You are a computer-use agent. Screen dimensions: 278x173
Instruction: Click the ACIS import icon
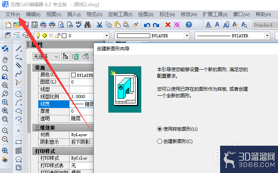click(x=34, y=25)
